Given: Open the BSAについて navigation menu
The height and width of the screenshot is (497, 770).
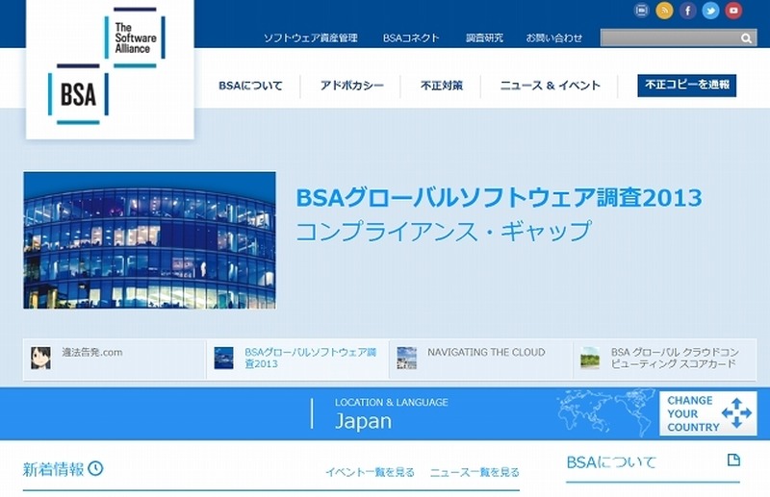Looking at the screenshot, I should point(250,86).
